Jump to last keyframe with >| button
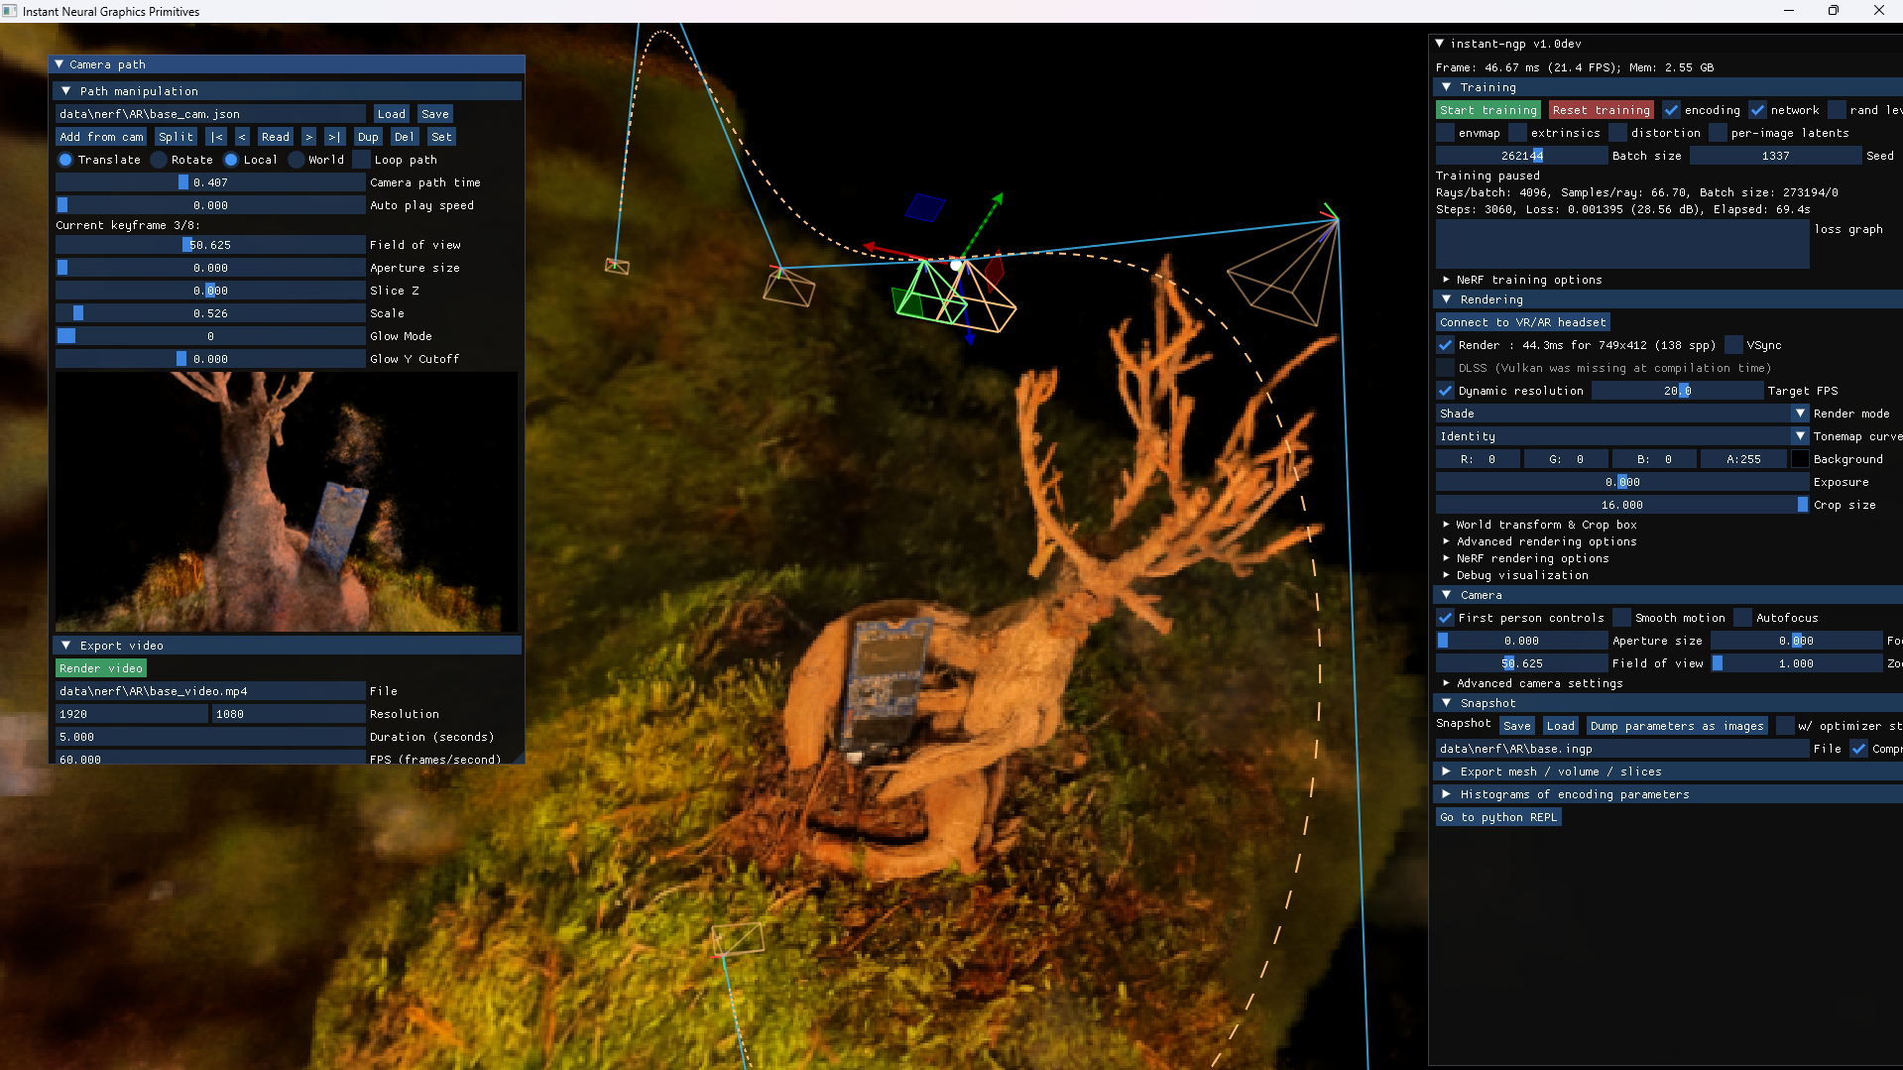Image resolution: width=1903 pixels, height=1070 pixels. coord(334,137)
